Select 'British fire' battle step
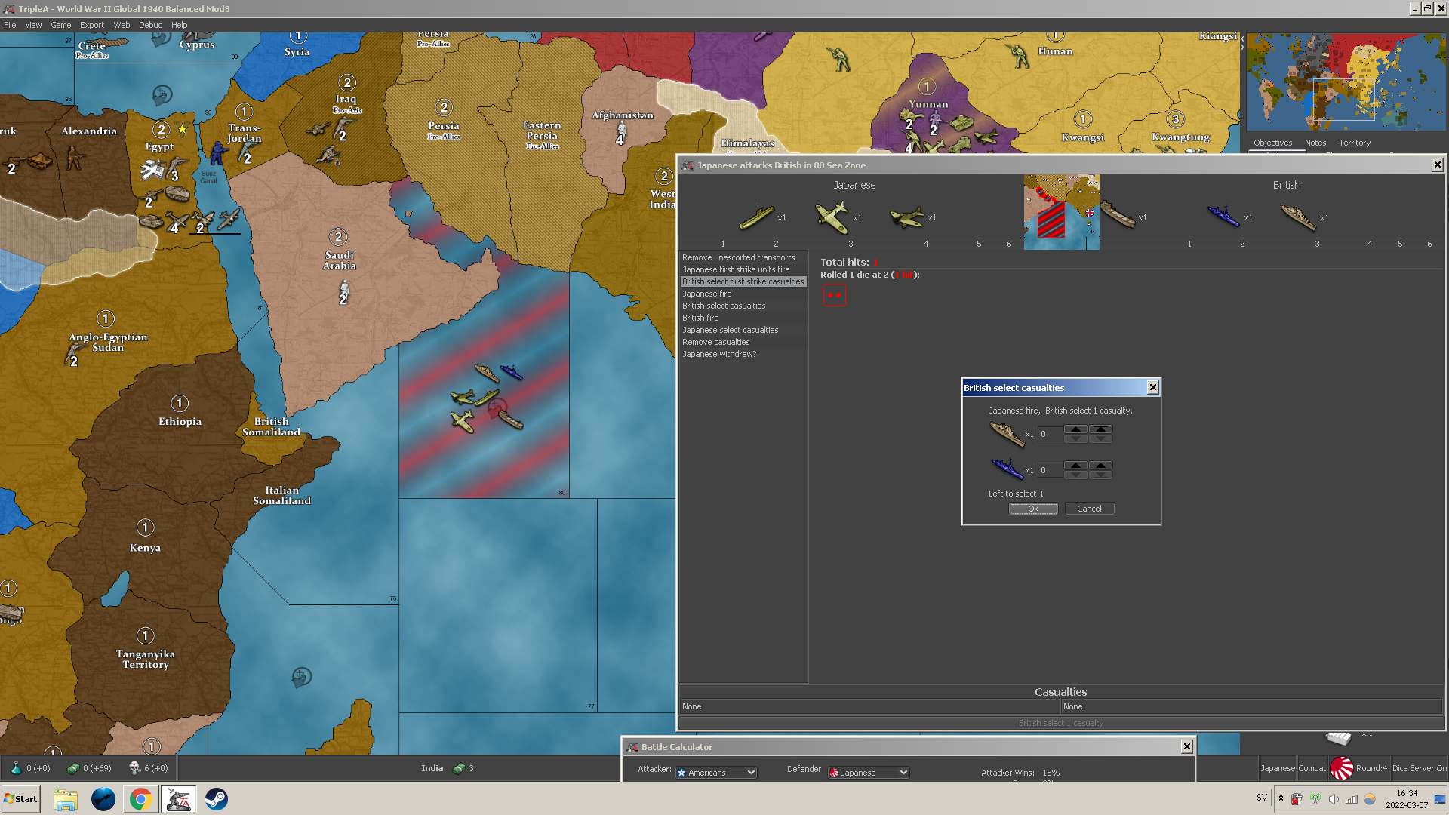This screenshot has width=1449, height=815. 743,318
